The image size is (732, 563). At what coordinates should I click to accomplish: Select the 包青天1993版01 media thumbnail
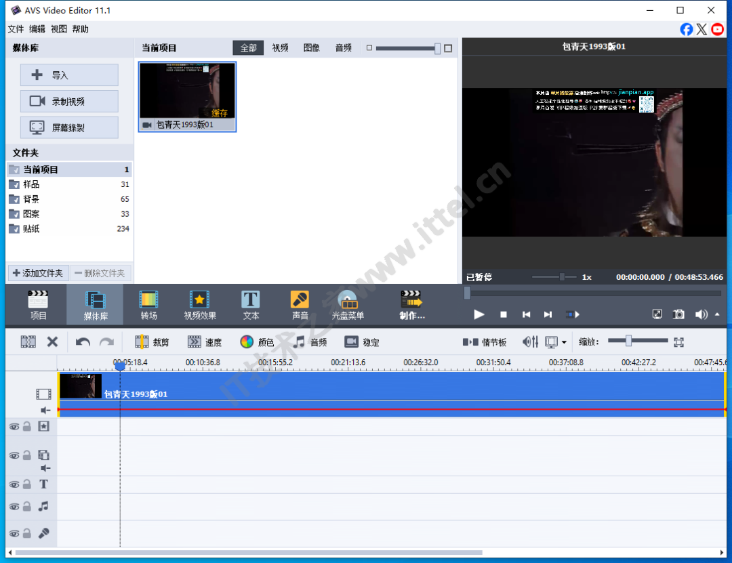[187, 97]
